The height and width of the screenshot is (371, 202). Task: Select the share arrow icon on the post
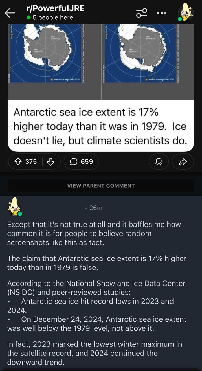click(183, 161)
